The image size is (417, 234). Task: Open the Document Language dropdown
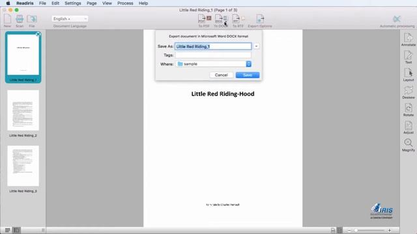(x=70, y=19)
